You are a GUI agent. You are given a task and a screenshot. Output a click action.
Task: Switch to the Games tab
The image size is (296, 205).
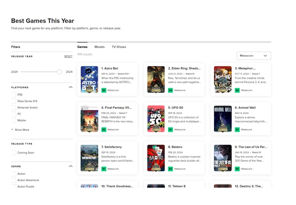tap(82, 47)
